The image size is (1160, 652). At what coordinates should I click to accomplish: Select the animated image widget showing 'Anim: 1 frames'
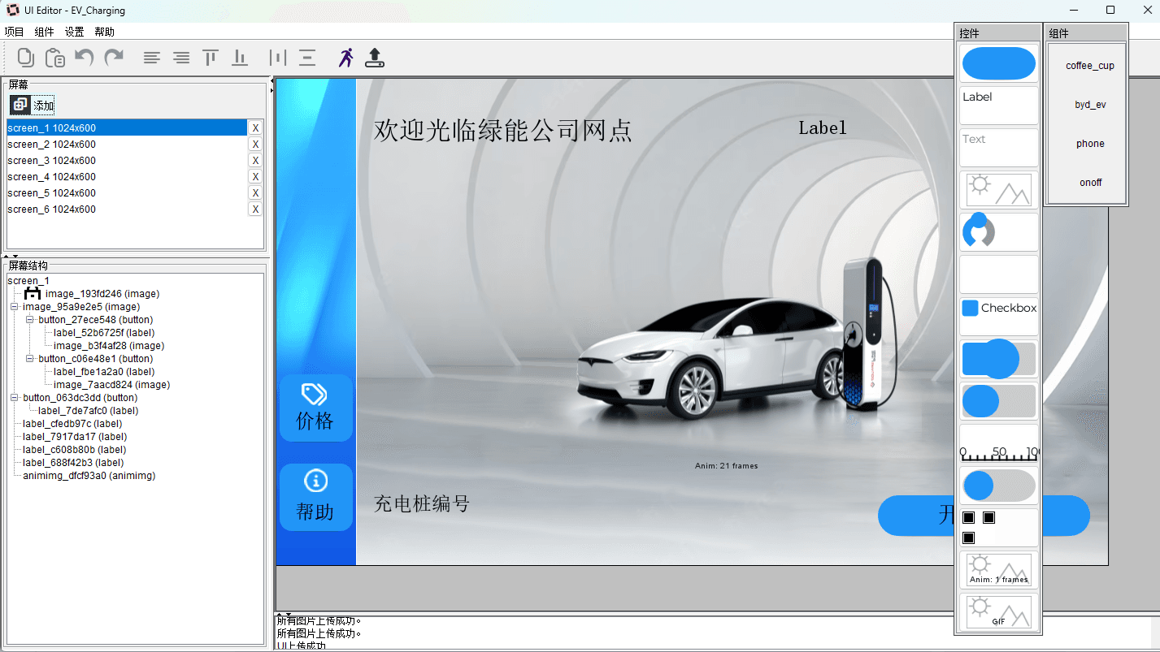[998, 569]
